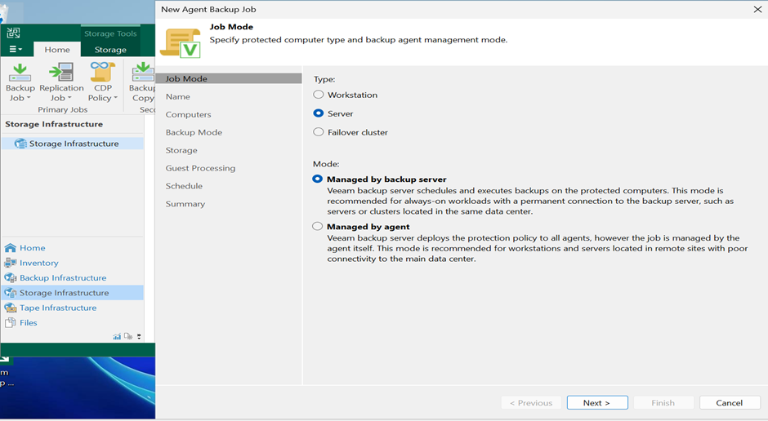This screenshot has height=421, width=768.
Task: Switch to the Storage ribbon tab
Action: point(110,50)
